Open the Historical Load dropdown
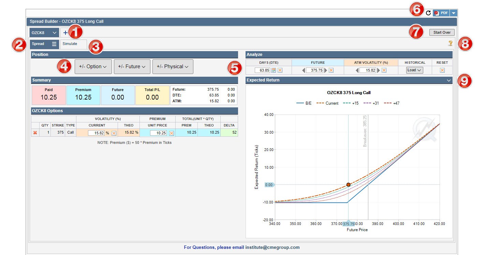486x255 pixels. click(414, 70)
